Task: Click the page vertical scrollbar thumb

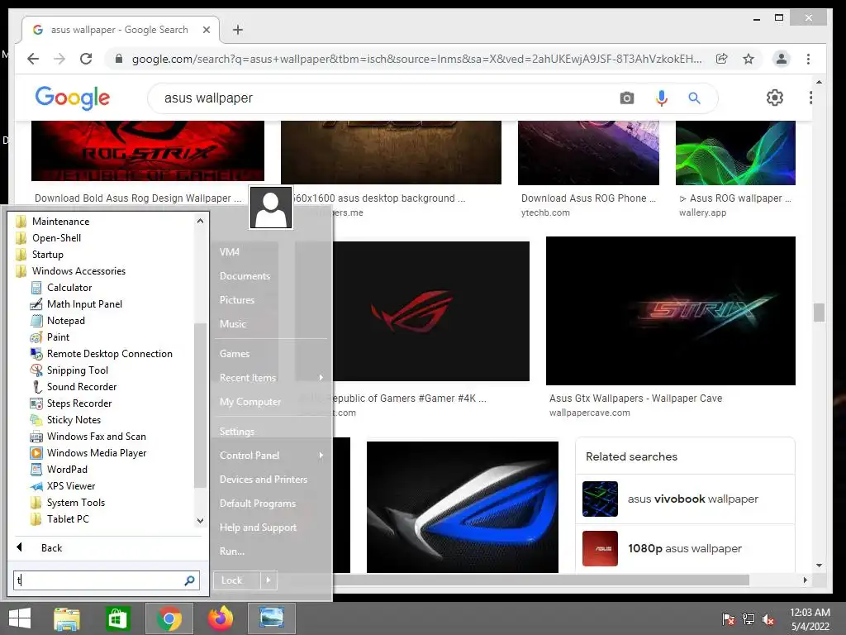Action: pyautogui.click(x=819, y=312)
